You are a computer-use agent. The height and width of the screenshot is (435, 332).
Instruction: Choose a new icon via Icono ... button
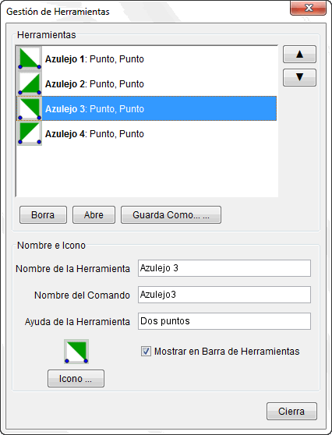76,378
